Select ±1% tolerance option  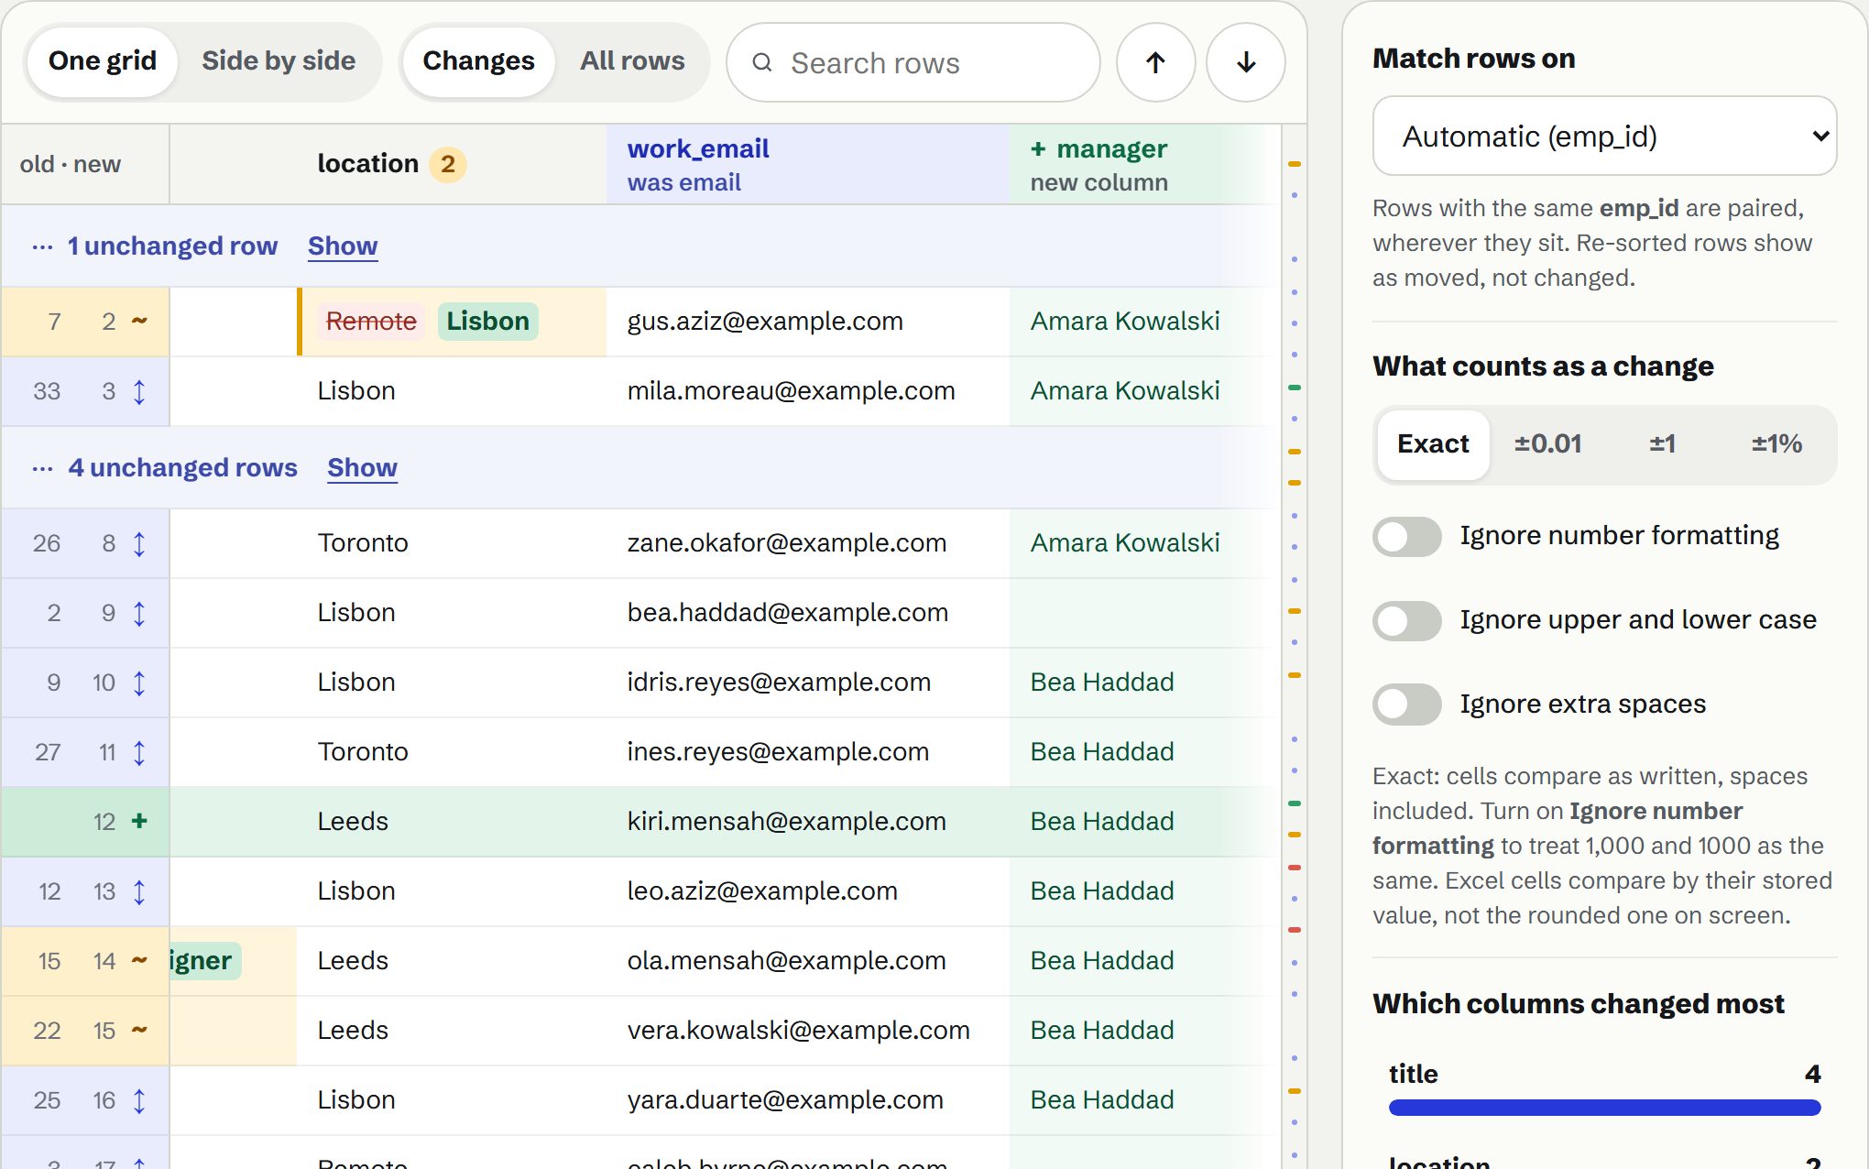(x=1776, y=444)
